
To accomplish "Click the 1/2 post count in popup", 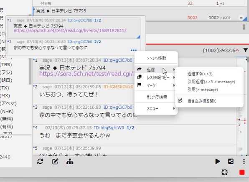I will [x=98, y=20].
